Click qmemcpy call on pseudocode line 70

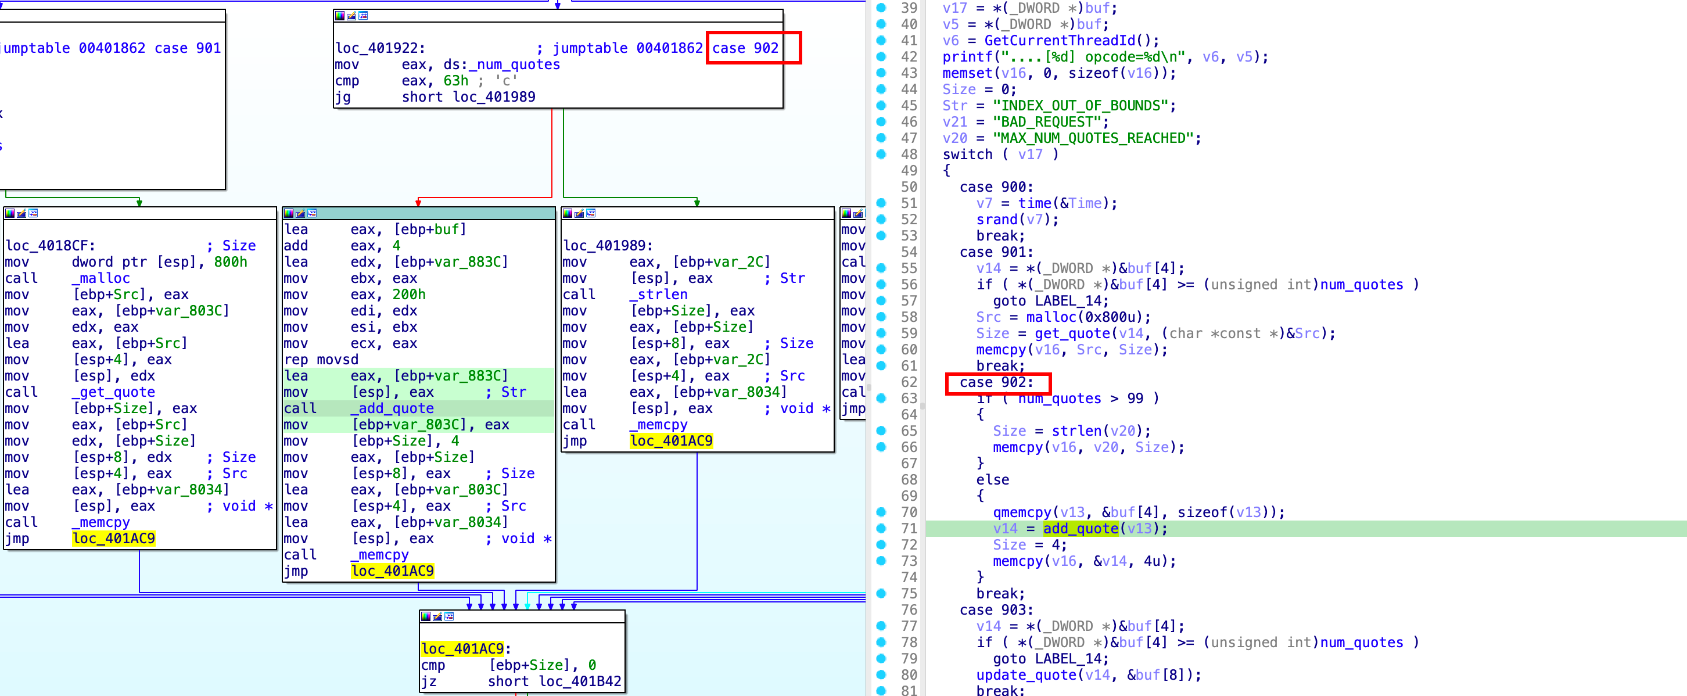pos(1022,512)
